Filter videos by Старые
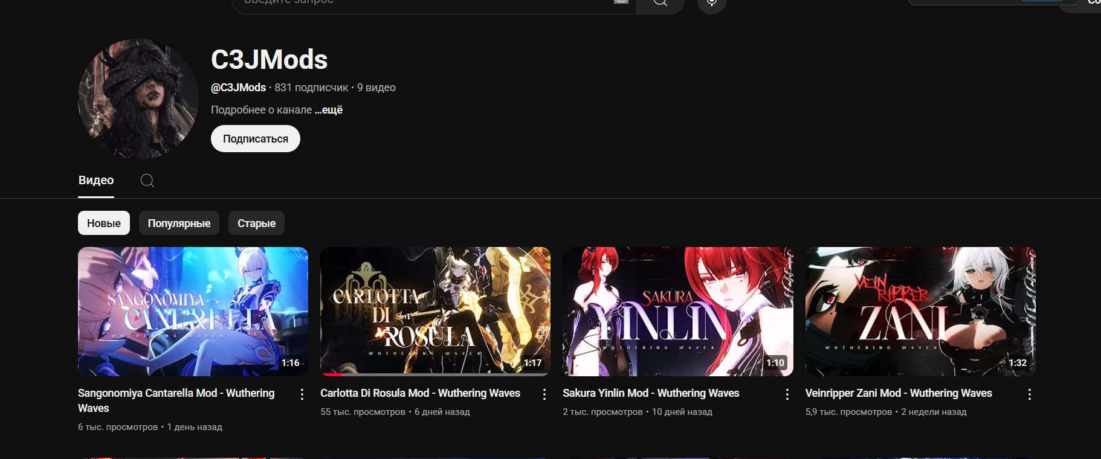Image resolution: width=1101 pixels, height=459 pixels. point(256,223)
